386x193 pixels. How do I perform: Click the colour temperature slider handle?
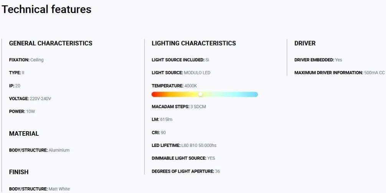200,94
